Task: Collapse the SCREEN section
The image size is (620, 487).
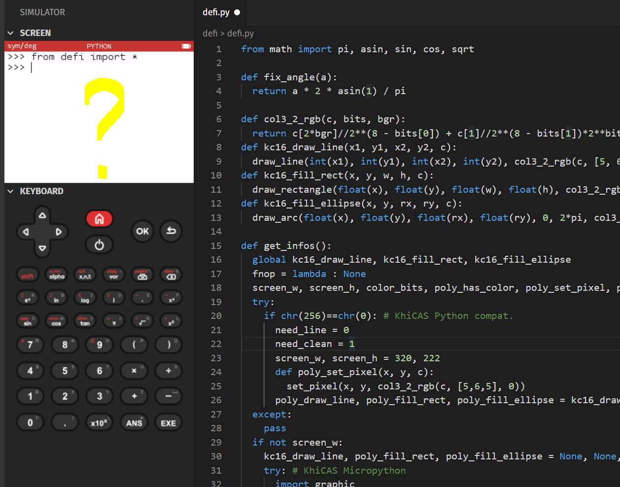Action: (x=11, y=33)
